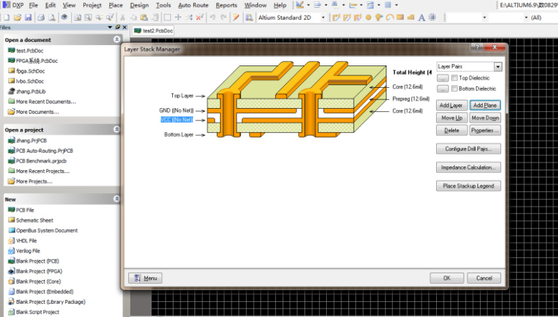Open the Auto Route menu
Viewport: 558px width, 317px height.
point(193,5)
